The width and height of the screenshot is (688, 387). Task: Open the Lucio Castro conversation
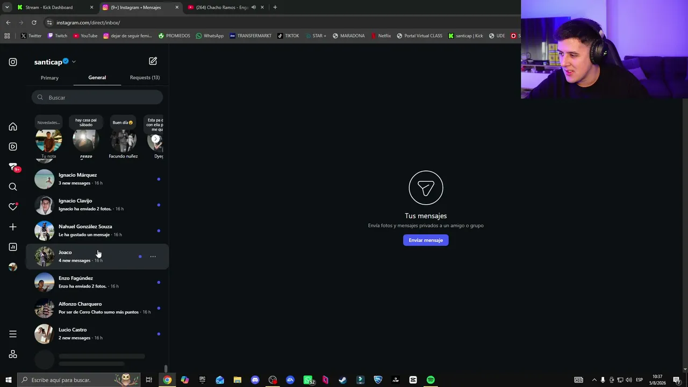(x=97, y=334)
